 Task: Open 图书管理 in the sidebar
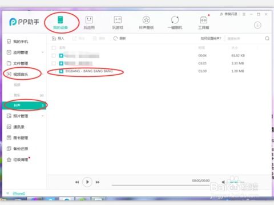coord(18,138)
